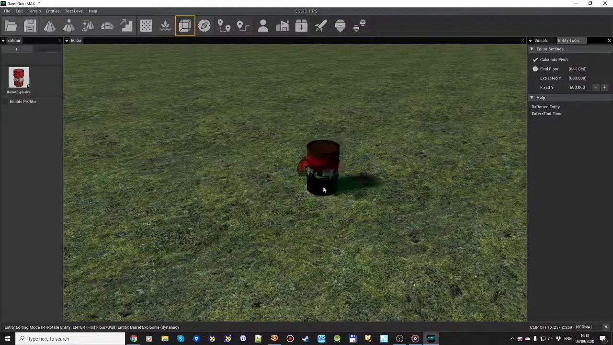Click the download box import icon
This screenshot has height=345, width=613.
[301, 26]
